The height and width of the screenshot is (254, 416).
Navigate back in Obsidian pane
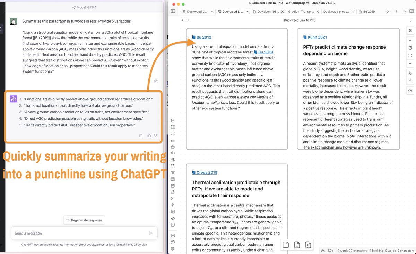(x=183, y=20)
